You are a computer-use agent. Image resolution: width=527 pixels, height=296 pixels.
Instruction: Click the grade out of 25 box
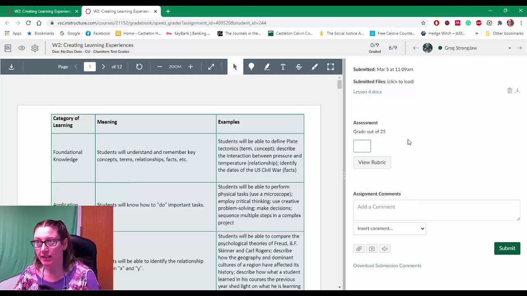[x=362, y=146]
